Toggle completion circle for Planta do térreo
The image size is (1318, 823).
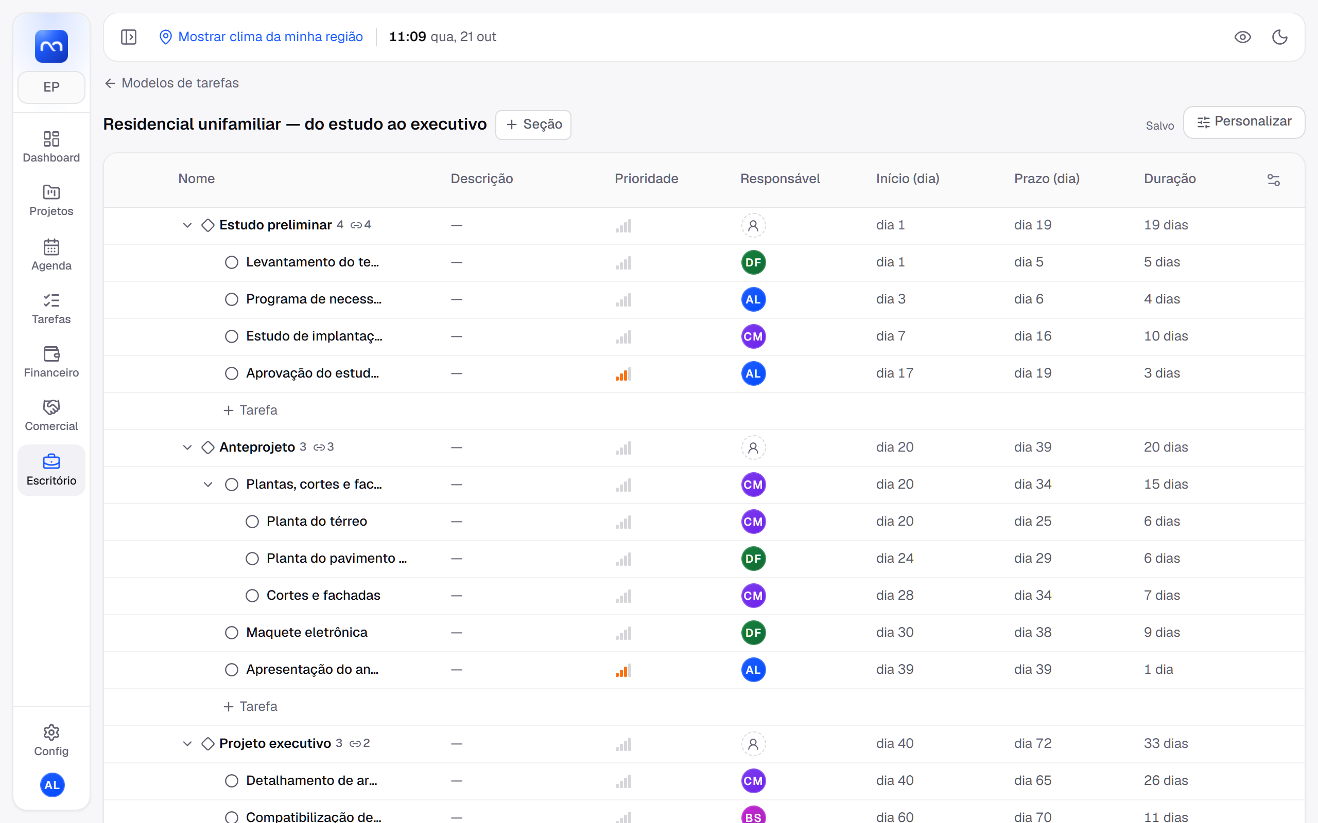pos(252,522)
